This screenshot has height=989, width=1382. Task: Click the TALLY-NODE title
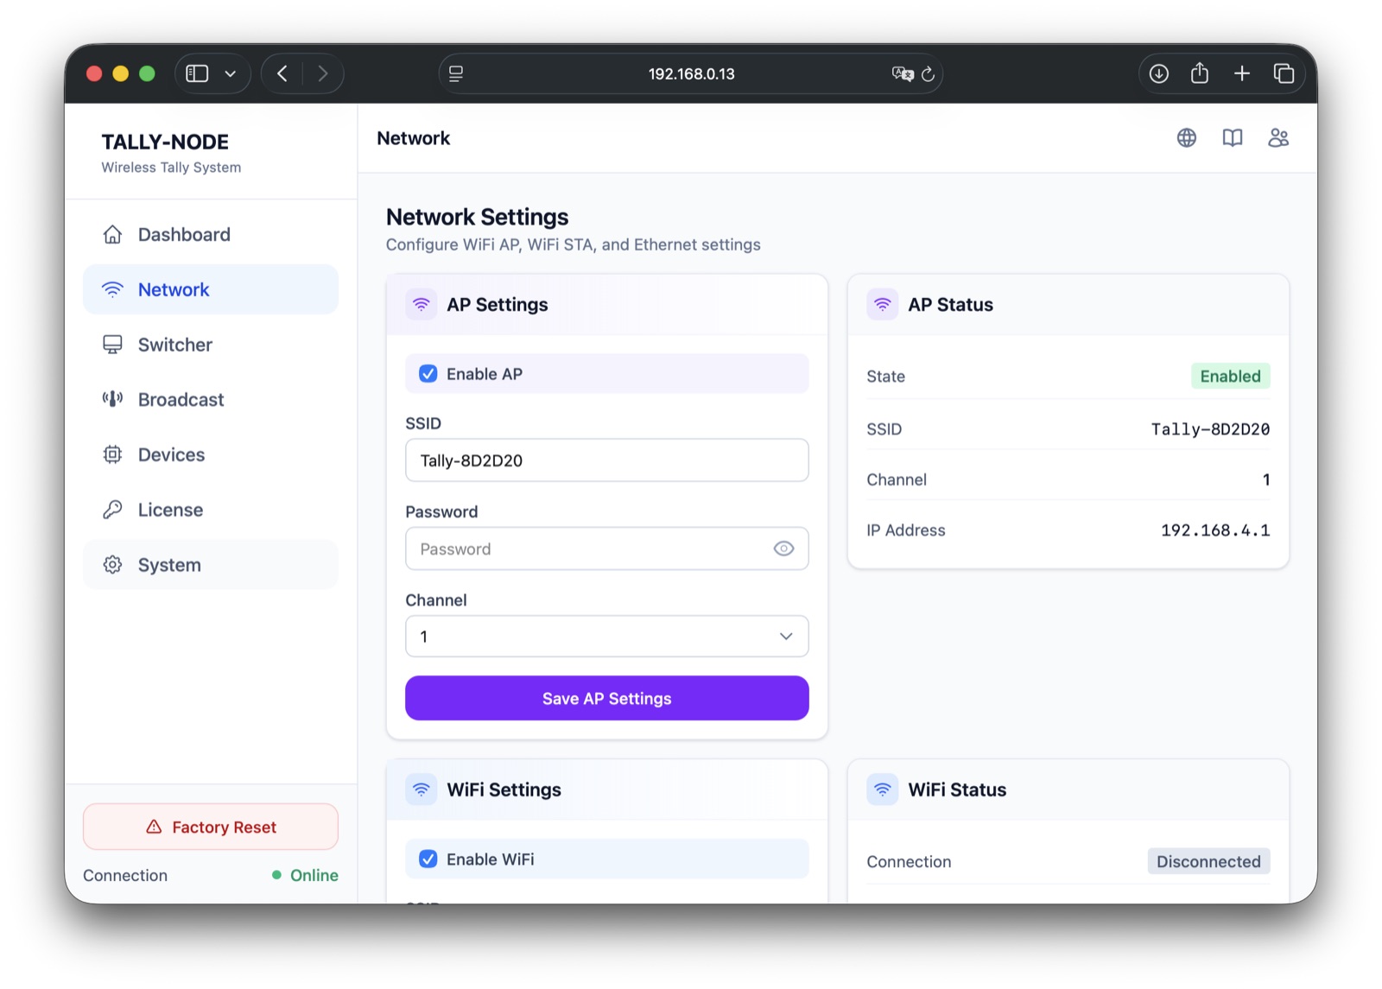click(165, 142)
